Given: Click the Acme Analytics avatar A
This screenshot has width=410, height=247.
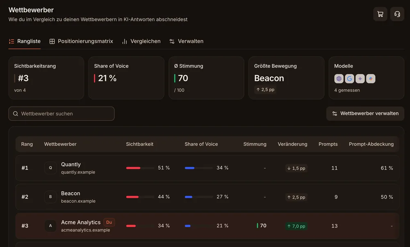Looking at the screenshot, I should [x=50, y=226].
